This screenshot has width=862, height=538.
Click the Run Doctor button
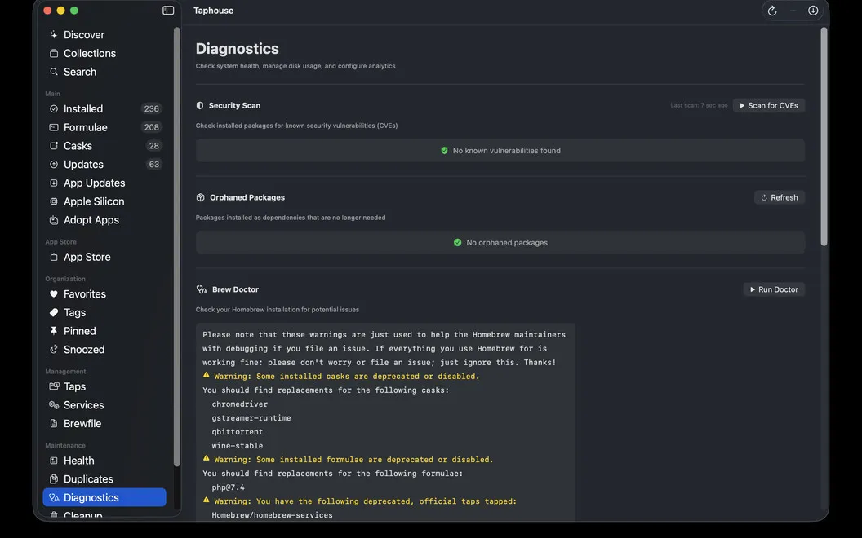[774, 290]
